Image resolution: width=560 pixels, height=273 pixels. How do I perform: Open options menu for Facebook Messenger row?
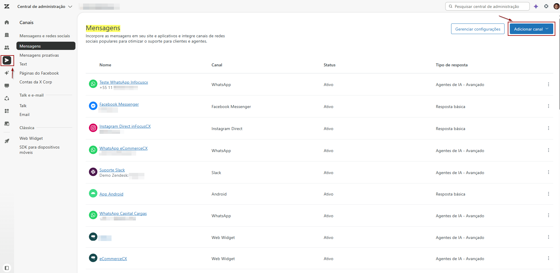point(548,106)
